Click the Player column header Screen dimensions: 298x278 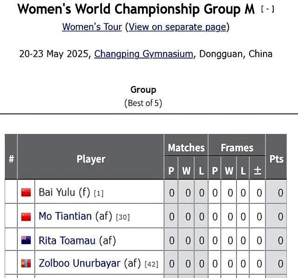click(x=91, y=159)
